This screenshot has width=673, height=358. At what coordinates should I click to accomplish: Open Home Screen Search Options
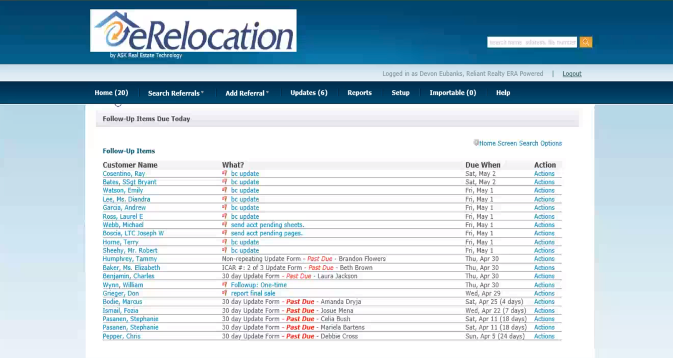click(520, 143)
